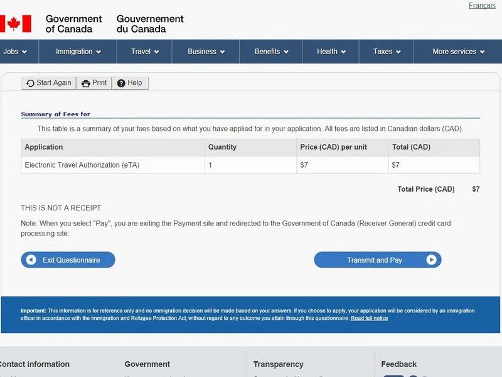Expand the More services menu
502x377 pixels.
coord(458,52)
